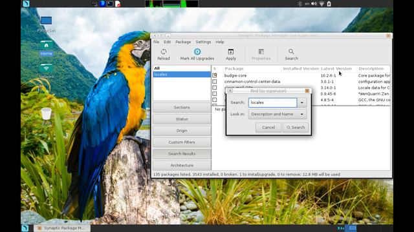Expand the search history dropdown arrow
The height and width of the screenshot is (232, 414).
click(302, 102)
